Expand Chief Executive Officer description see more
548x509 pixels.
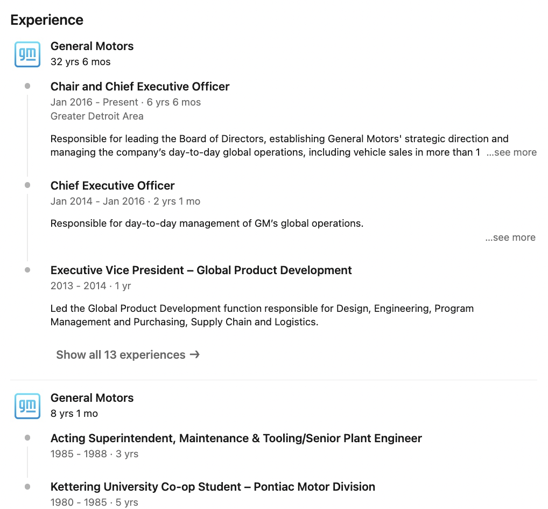(510, 238)
